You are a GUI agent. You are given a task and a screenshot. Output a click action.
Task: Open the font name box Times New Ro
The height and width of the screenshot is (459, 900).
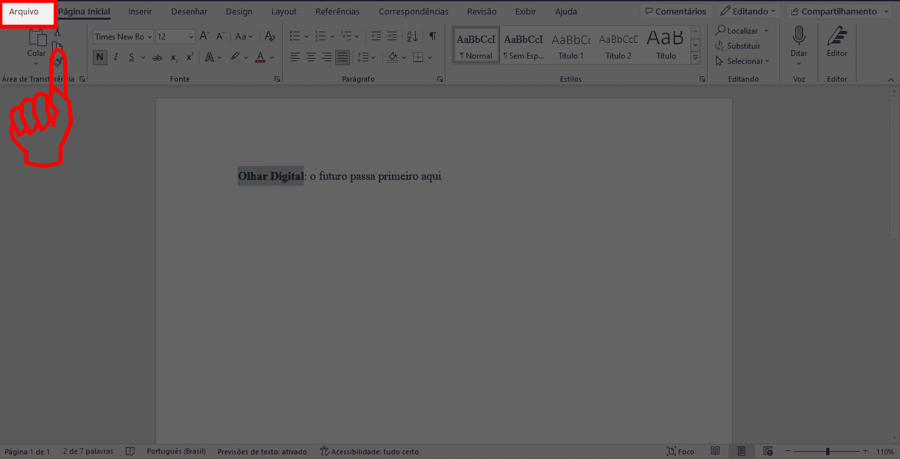coord(123,37)
